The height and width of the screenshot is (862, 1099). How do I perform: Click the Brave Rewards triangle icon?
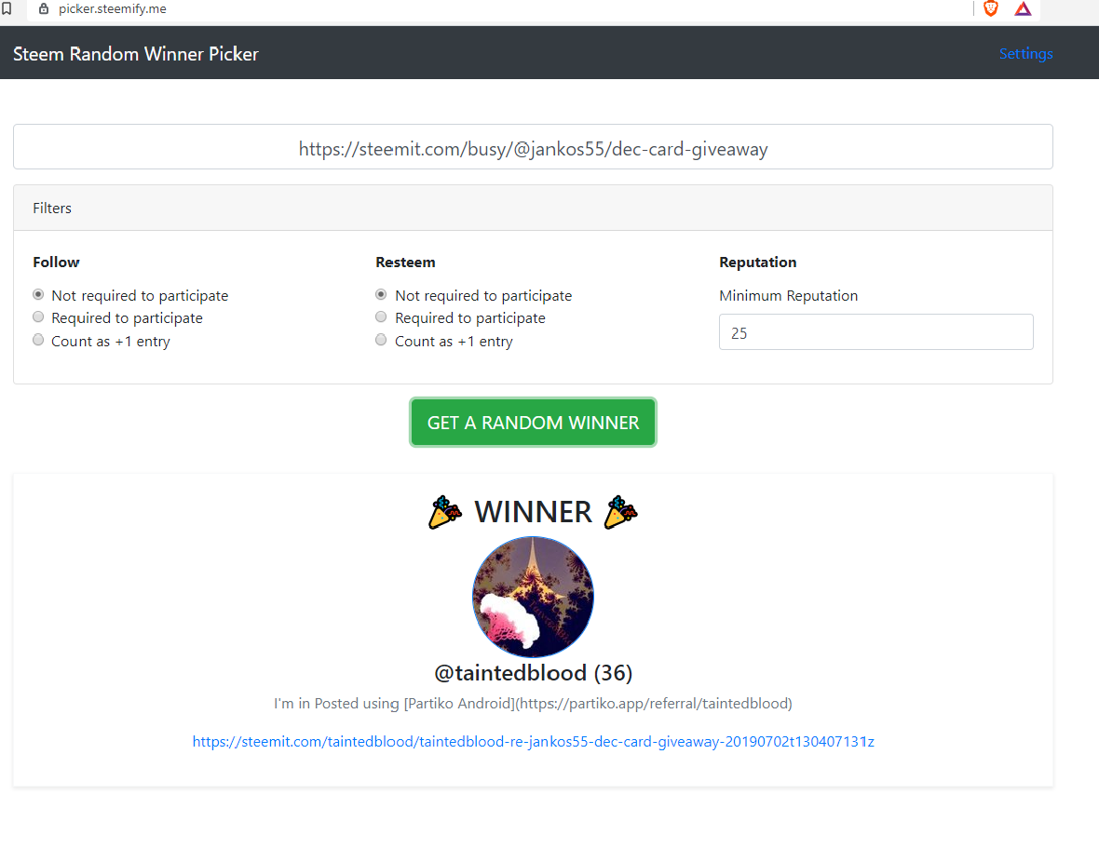tap(1023, 8)
